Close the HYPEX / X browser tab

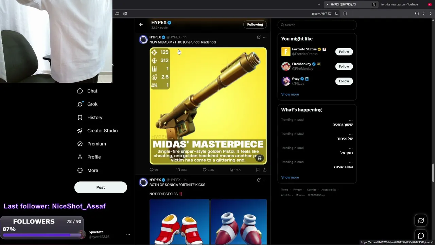coord(327,4)
